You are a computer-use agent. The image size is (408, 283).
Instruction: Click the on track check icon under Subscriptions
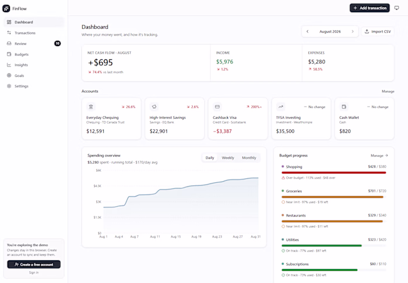[x=283, y=275]
